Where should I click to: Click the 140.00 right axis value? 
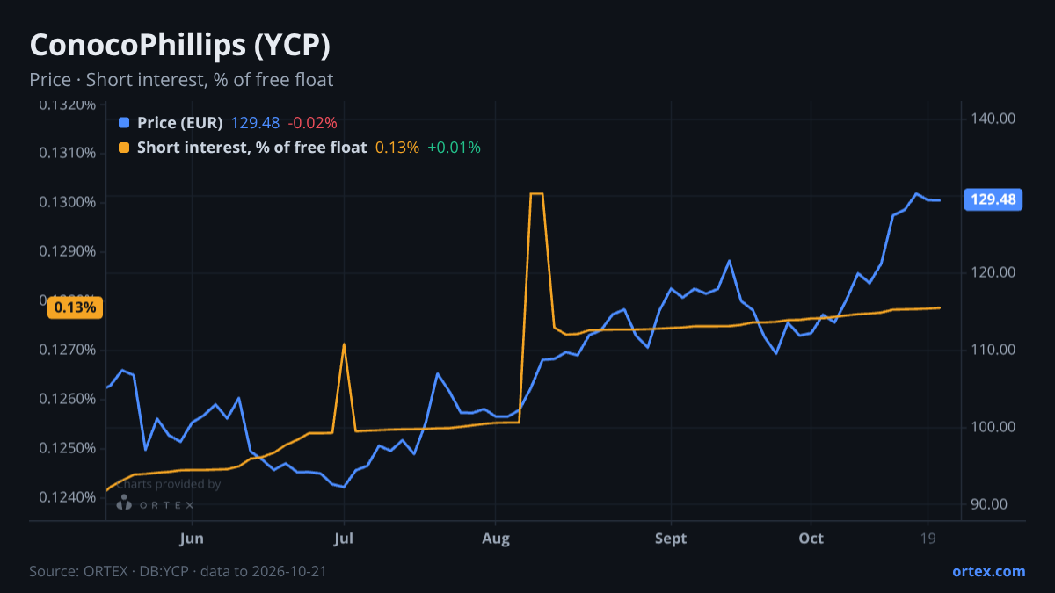[x=993, y=118]
